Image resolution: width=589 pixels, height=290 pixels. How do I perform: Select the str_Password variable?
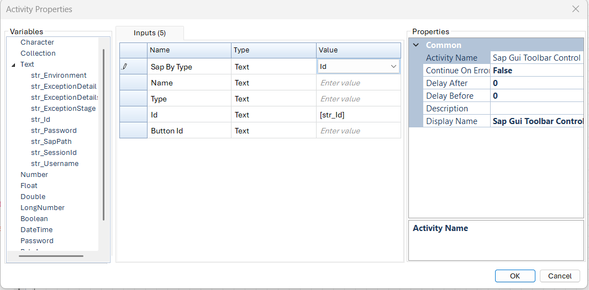point(54,131)
